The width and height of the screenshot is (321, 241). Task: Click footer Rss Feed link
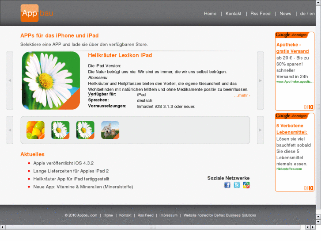[x=145, y=215]
